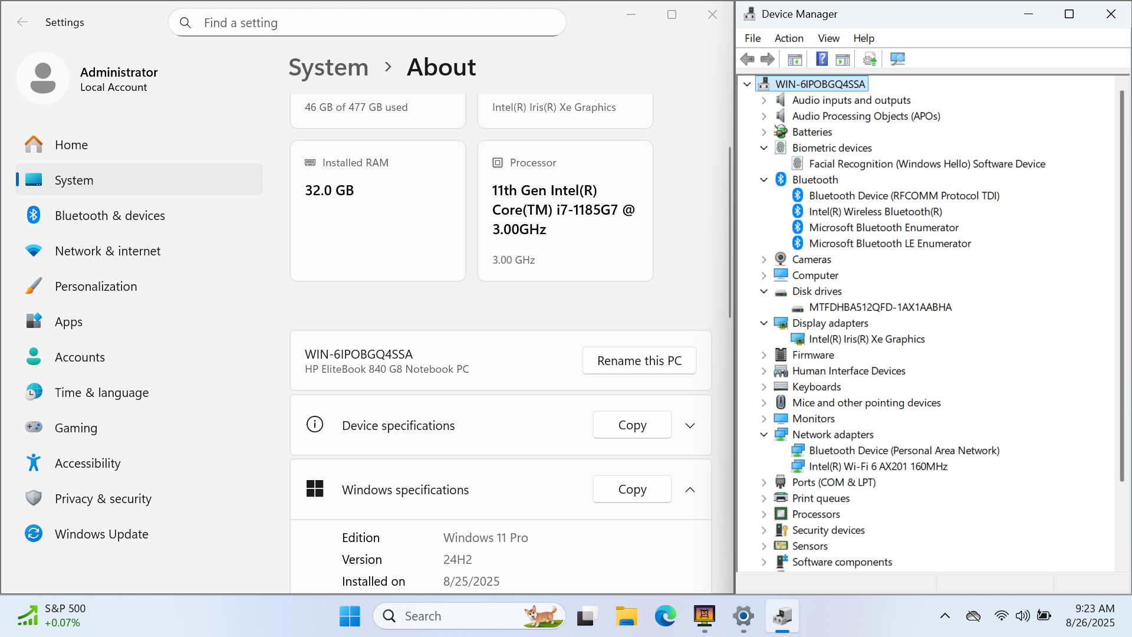This screenshot has width=1132, height=637.
Task: Click the Update device driver toolbar icon
Action: 870,59
